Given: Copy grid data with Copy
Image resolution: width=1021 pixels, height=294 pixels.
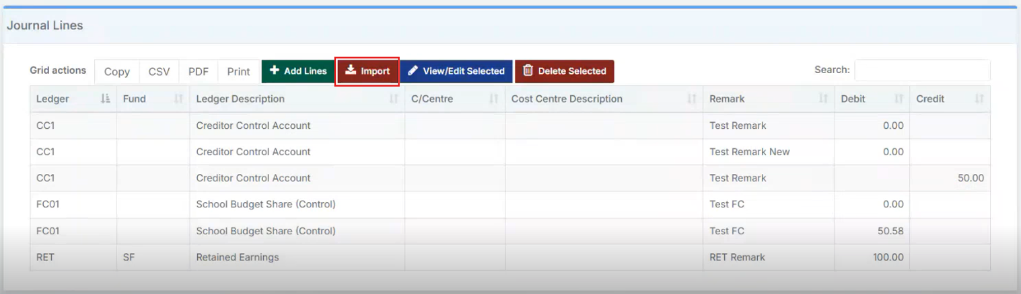Looking at the screenshot, I should 117,72.
